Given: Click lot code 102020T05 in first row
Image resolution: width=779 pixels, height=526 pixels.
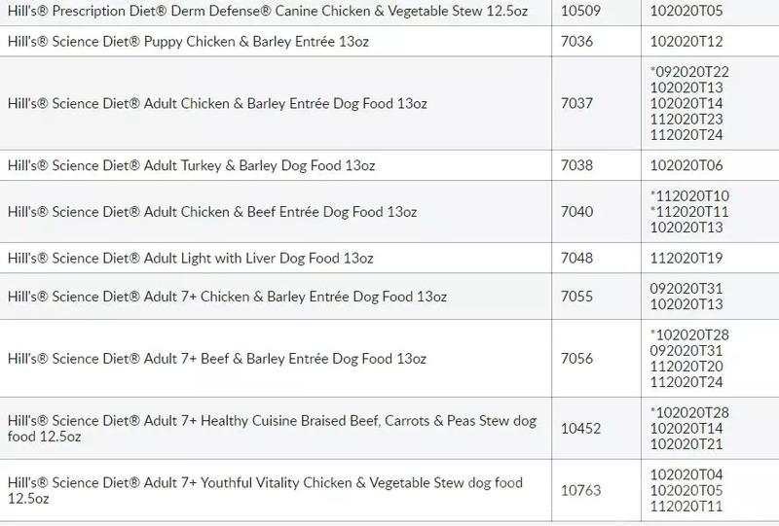Looking at the screenshot, I should click(687, 12).
